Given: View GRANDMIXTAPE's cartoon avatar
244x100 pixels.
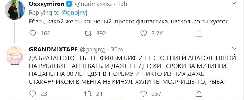Looking at the screenshot, I should click(14, 55).
